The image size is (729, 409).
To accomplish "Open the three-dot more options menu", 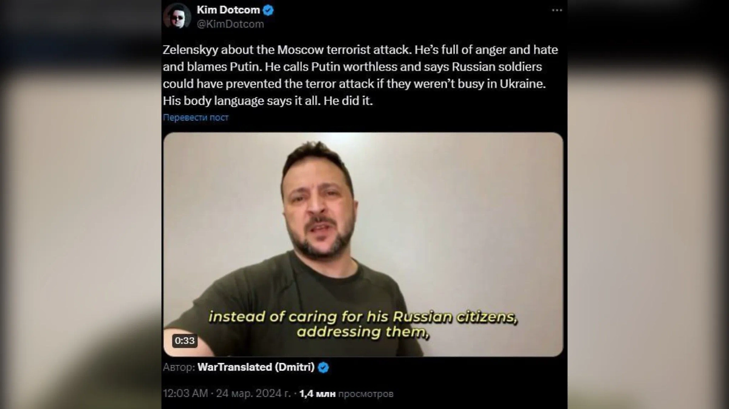I will pos(556,10).
